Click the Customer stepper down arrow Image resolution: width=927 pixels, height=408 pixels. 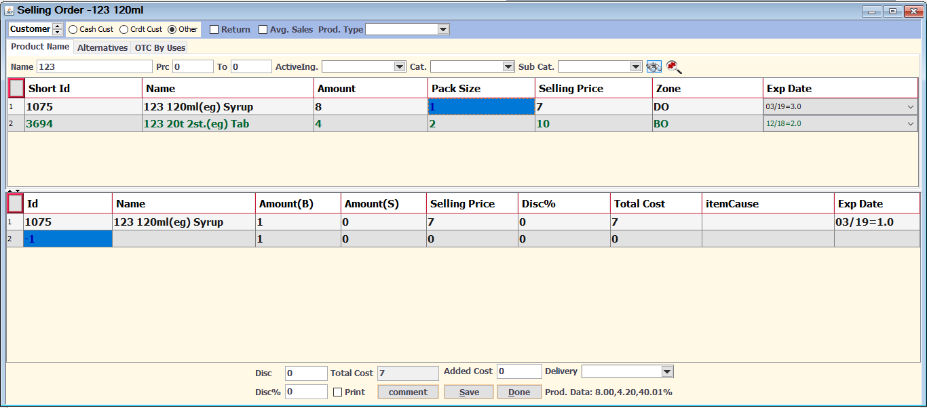click(x=57, y=32)
